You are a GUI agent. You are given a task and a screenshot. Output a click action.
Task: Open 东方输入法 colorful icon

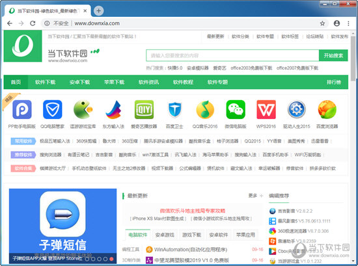(x=113, y=109)
